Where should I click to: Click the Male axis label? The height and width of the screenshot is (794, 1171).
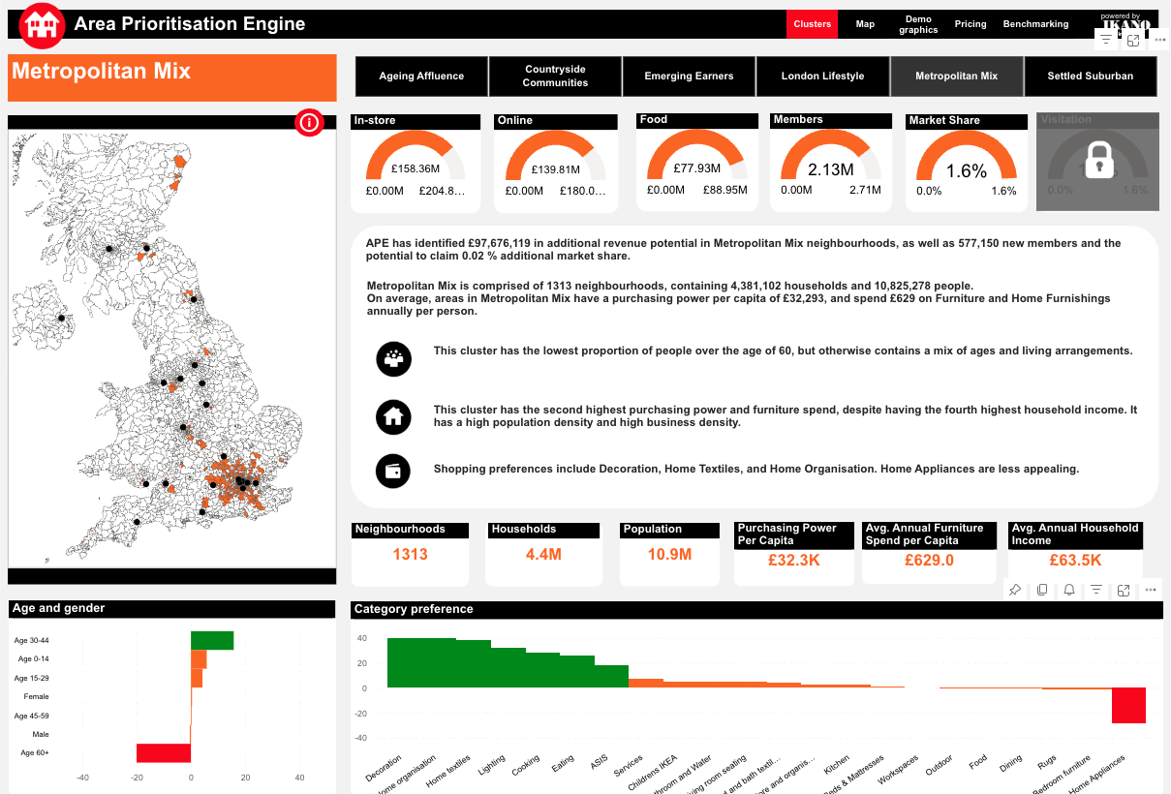click(x=41, y=734)
